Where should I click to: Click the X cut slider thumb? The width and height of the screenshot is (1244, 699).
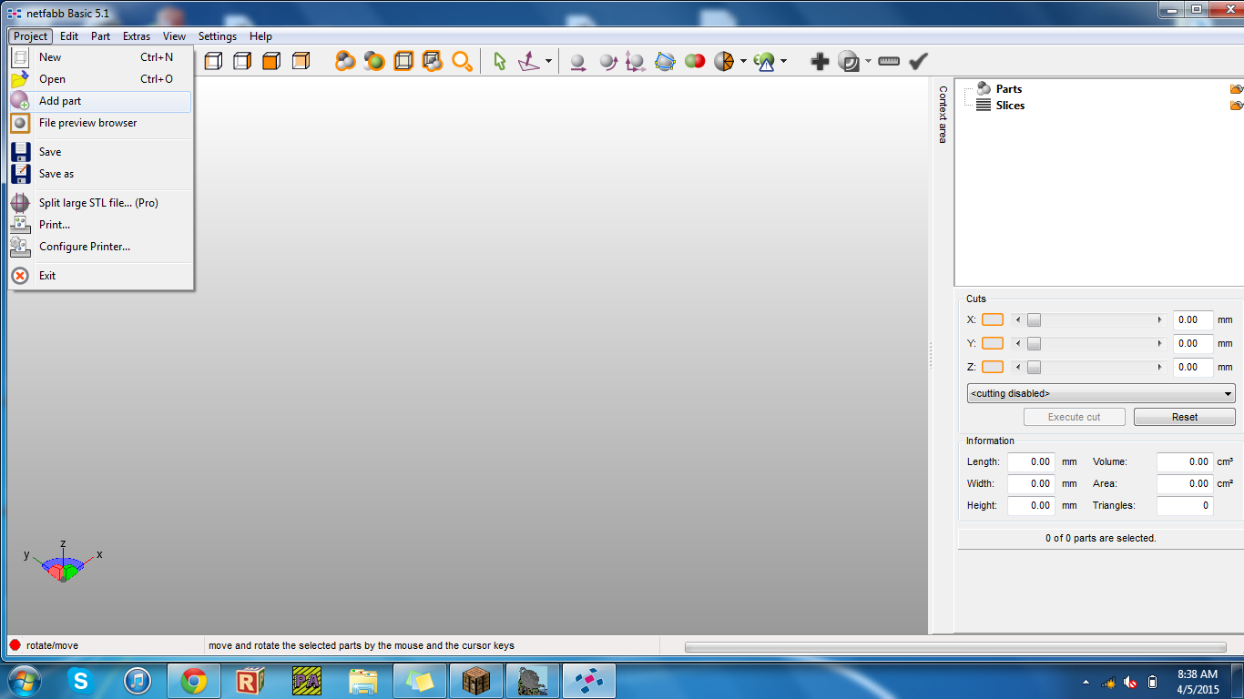click(x=1034, y=320)
